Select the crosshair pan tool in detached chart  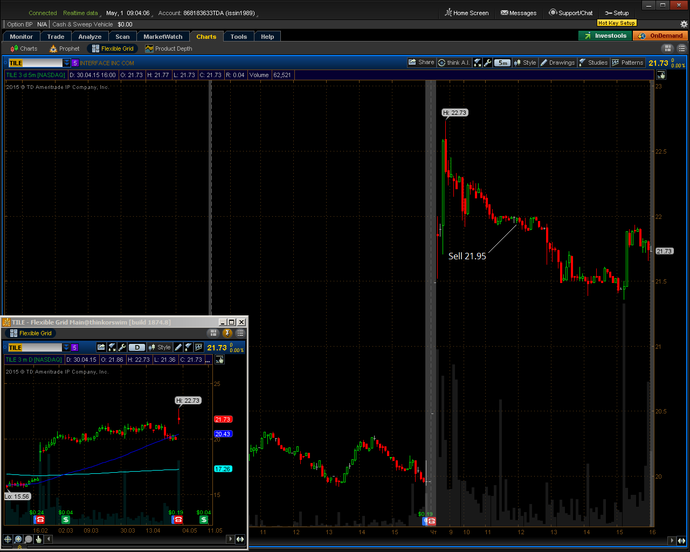point(8,539)
